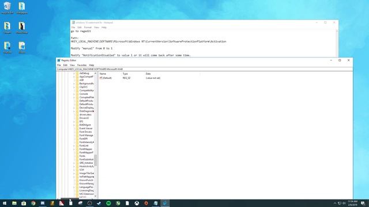369x207 pixels.
Task: Select the FontDPI registry key
Action: click(x=83, y=139)
